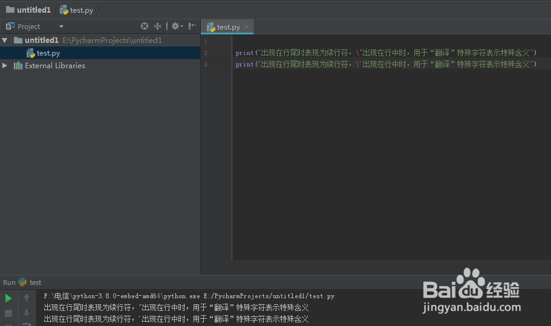This screenshot has height=326, width=551.
Task: Open the Project panel settings gear menu
Action: coord(177,26)
